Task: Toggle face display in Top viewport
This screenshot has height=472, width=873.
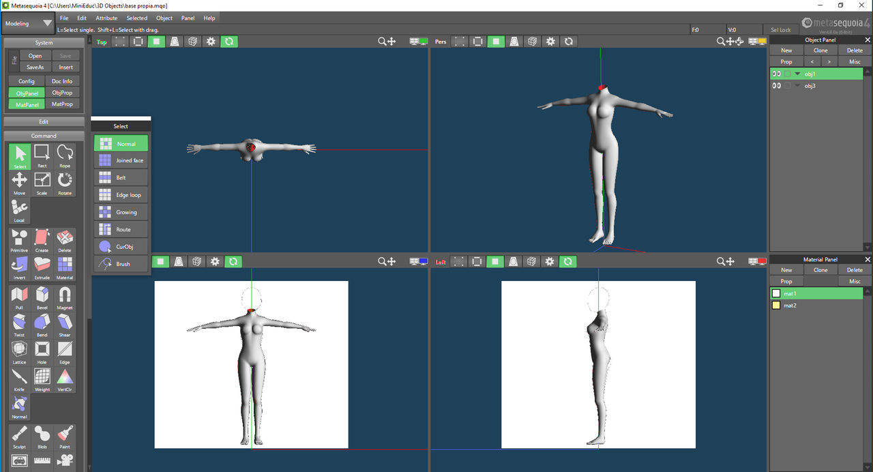Action: (x=157, y=42)
